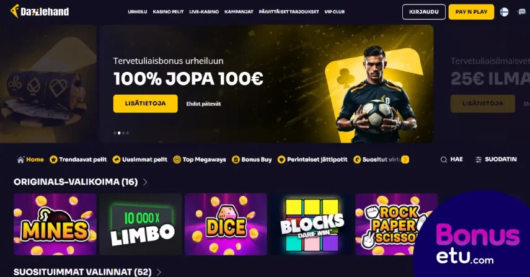Click the search magnifier HAE
530x277 pixels.
(x=451, y=159)
